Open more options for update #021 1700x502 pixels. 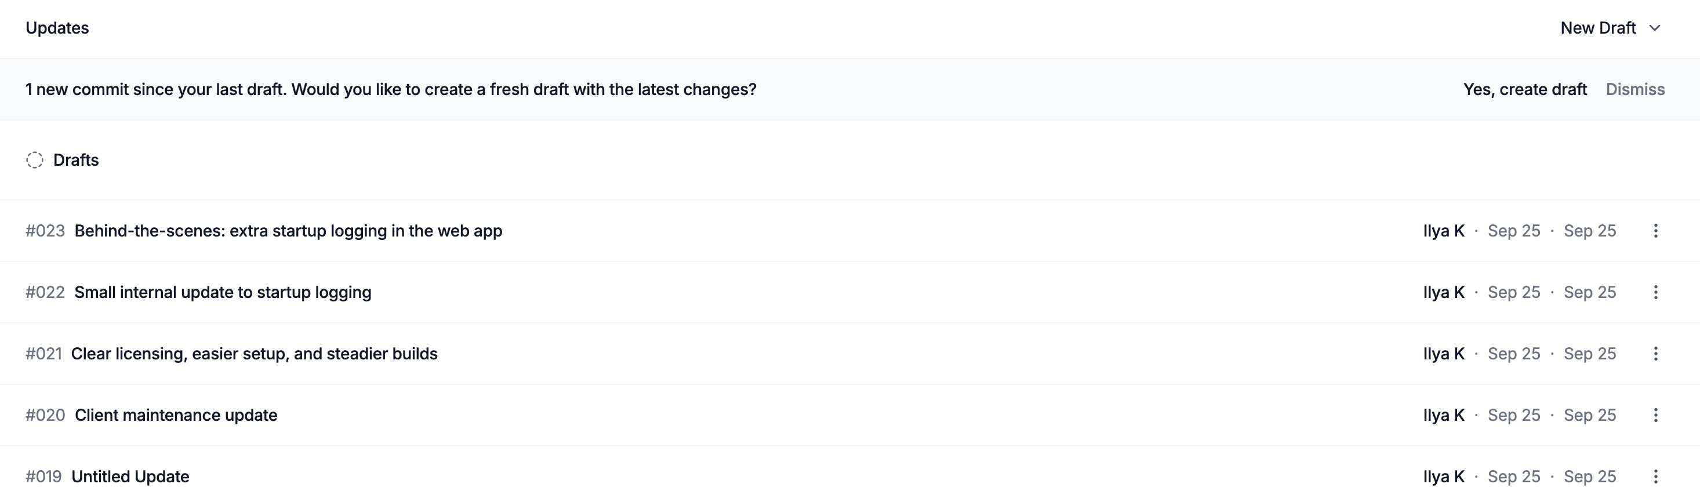pyautogui.click(x=1655, y=354)
